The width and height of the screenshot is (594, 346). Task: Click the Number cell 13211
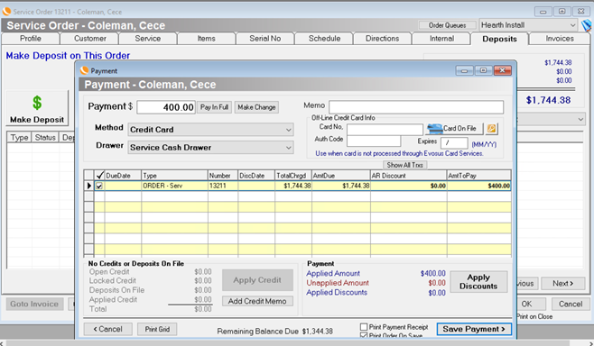coord(223,186)
